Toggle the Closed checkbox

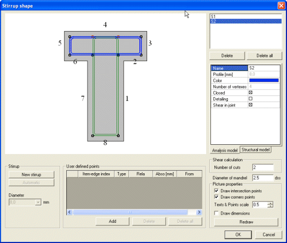[x=251, y=93]
